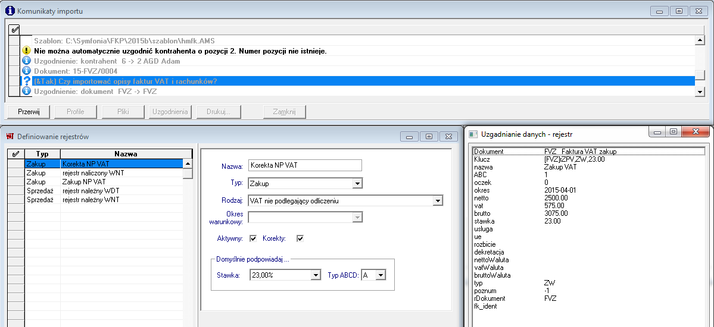This screenshot has width=714, height=327.
Task: Select the 'rejestr należny WDT' row
Action: [104, 191]
